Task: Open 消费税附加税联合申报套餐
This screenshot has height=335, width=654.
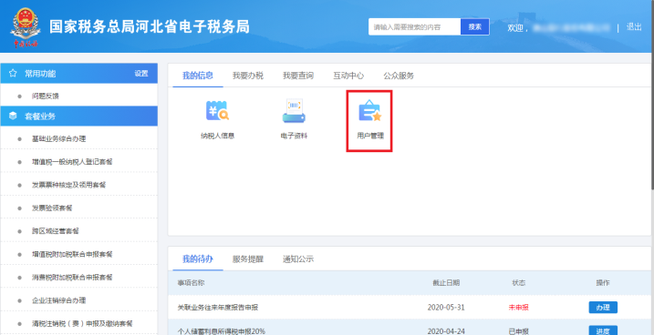Action: point(72,277)
